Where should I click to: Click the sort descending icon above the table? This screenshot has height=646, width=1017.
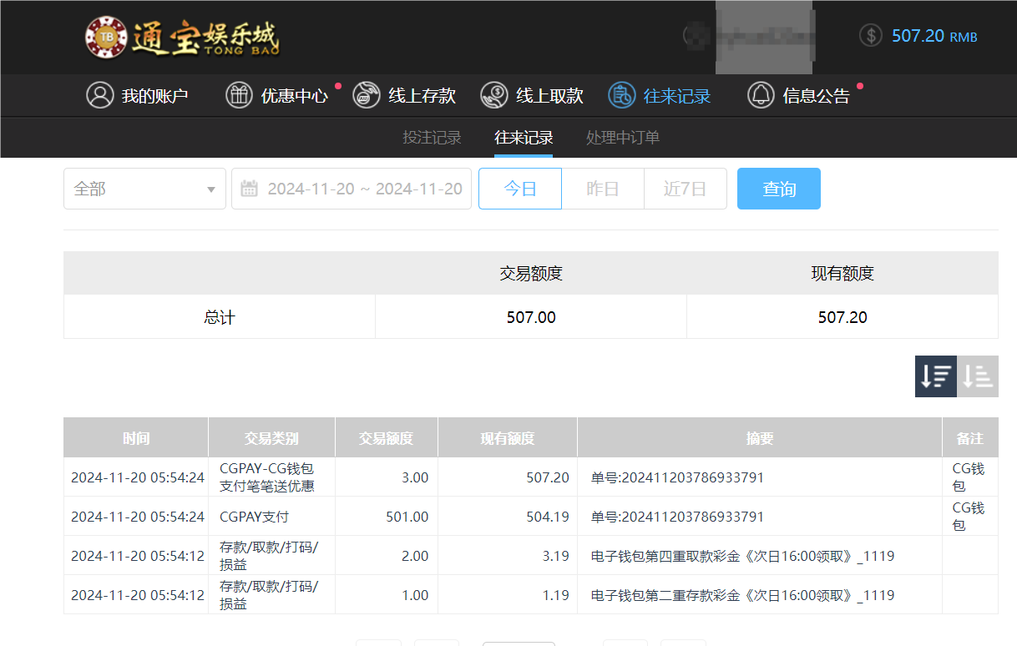(x=935, y=376)
